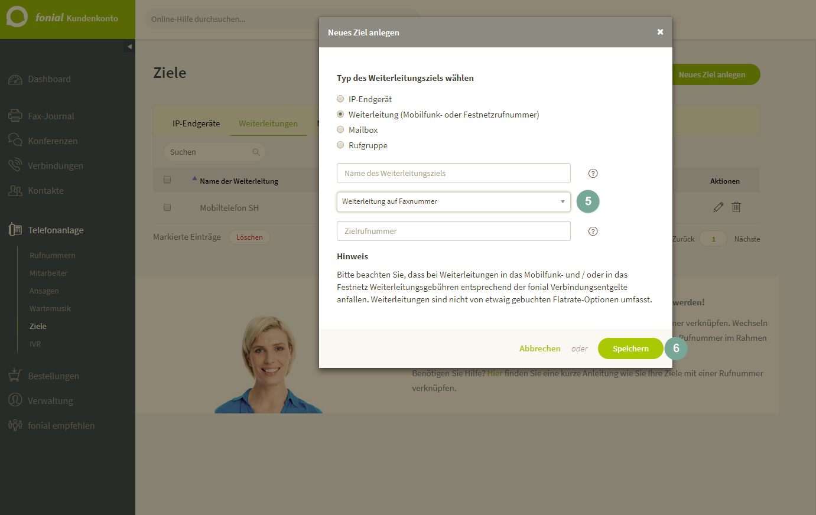Viewport: 816px width, 515px height.
Task: Open Rufnummern in the sidebar submenu
Action: 53,255
